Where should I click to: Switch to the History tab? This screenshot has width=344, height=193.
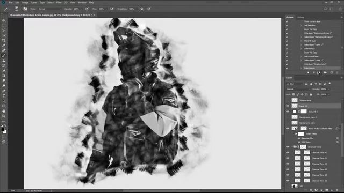coord(300,17)
